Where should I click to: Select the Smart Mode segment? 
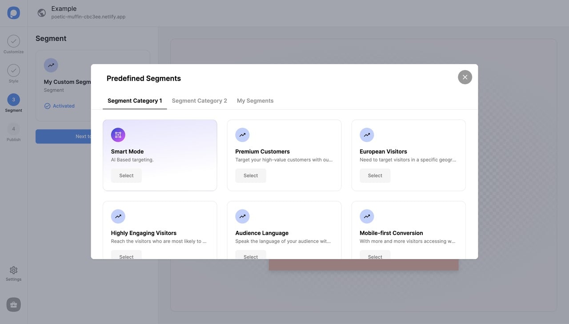click(x=126, y=176)
